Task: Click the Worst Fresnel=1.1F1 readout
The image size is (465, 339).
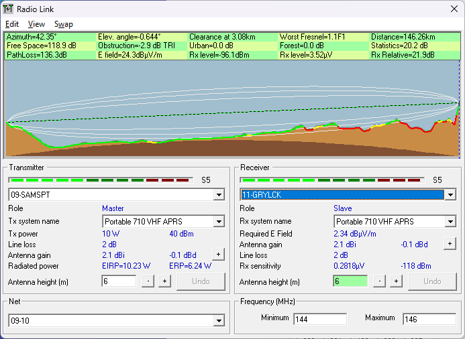Action: point(312,37)
